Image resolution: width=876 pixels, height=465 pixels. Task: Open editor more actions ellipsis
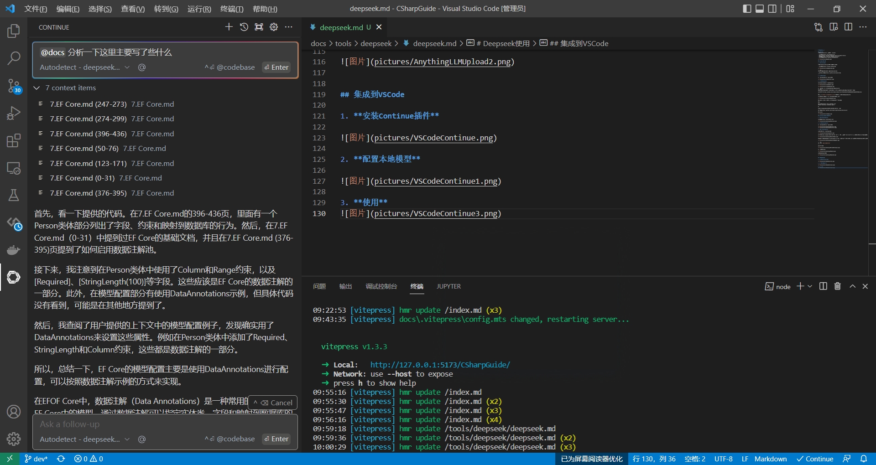863,27
